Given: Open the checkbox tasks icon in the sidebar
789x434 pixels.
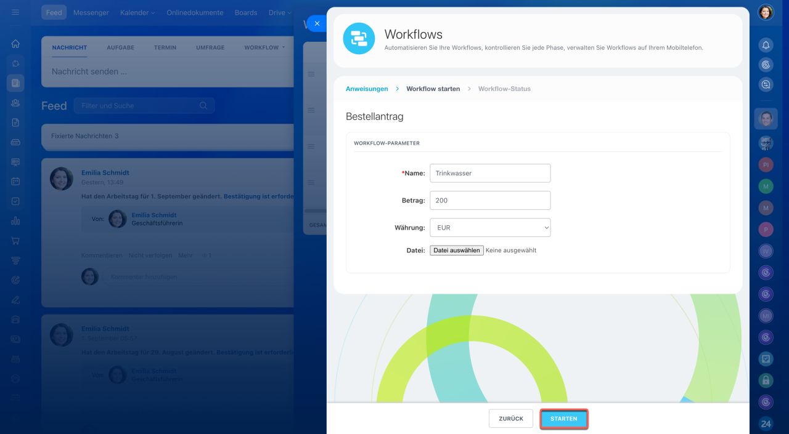Looking at the screenshot, I should pos(15,201).
